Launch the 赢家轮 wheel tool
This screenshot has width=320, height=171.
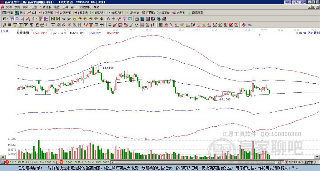(x=163, y=12)
